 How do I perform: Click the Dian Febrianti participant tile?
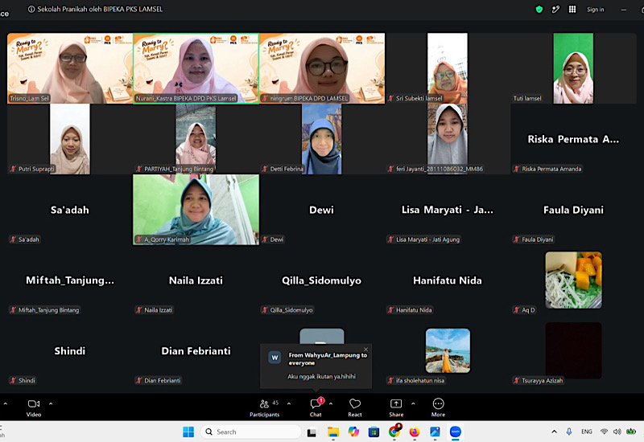point(196,350)
